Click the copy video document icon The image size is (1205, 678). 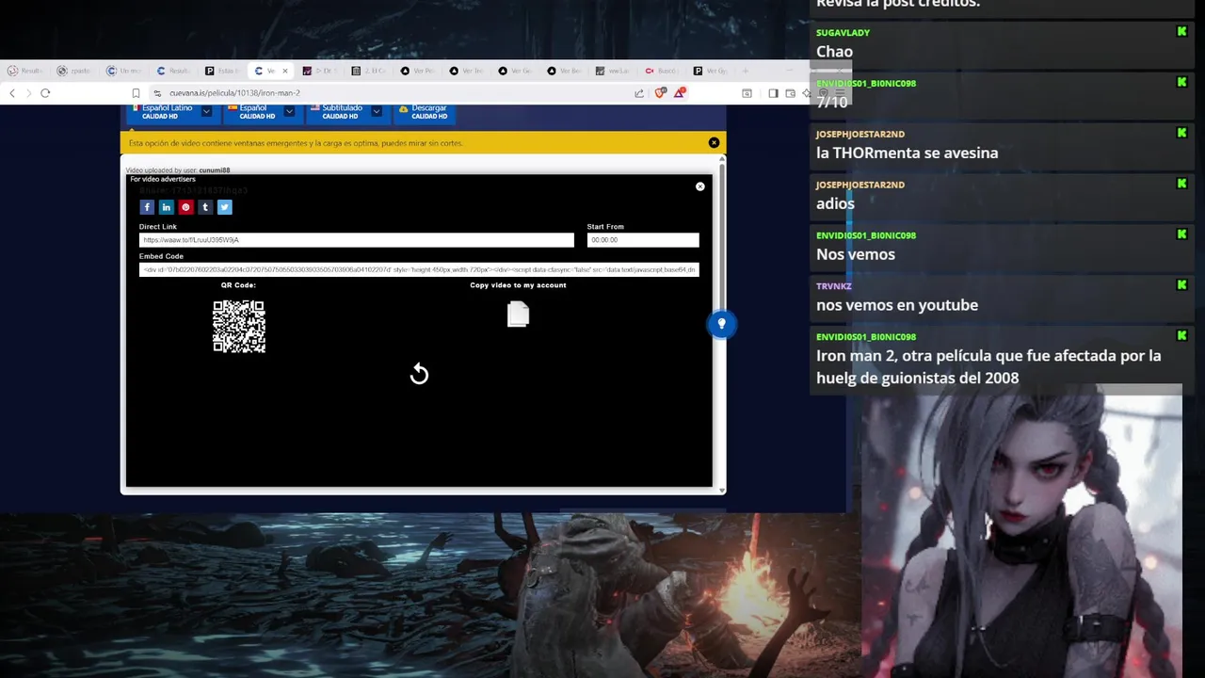coord(518,315)
